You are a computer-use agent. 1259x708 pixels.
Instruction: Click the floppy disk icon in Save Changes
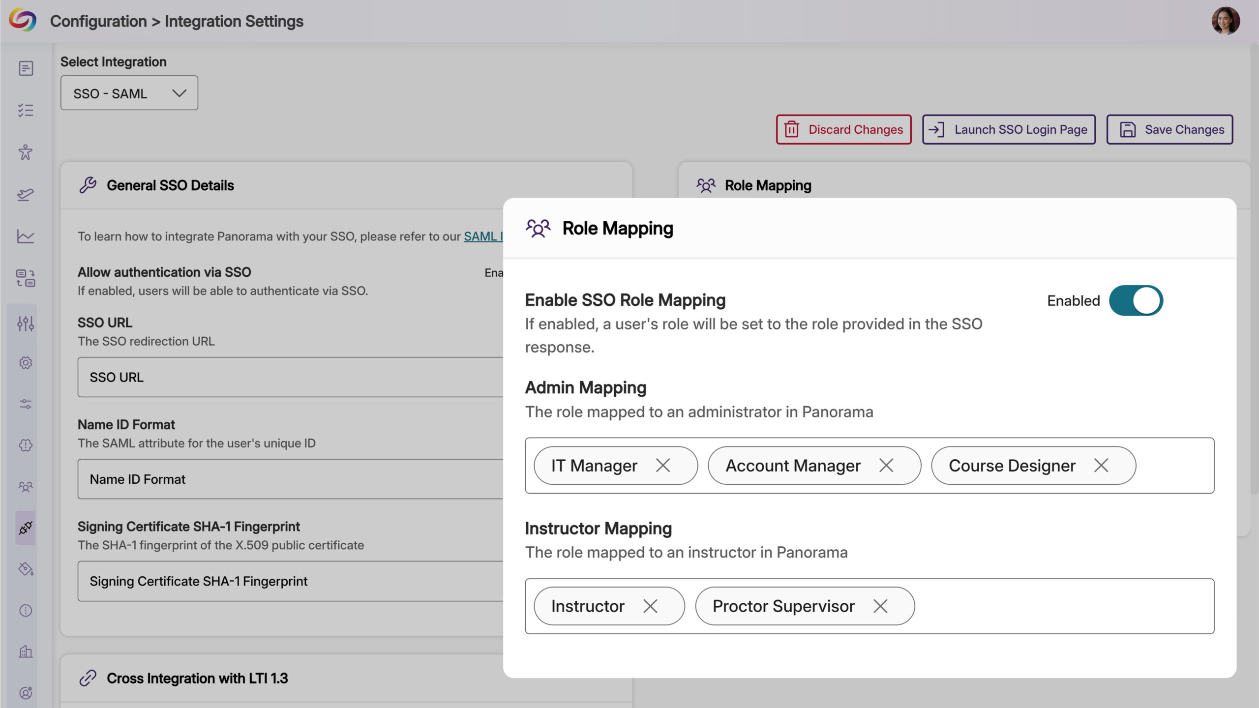click(1127, 129)
